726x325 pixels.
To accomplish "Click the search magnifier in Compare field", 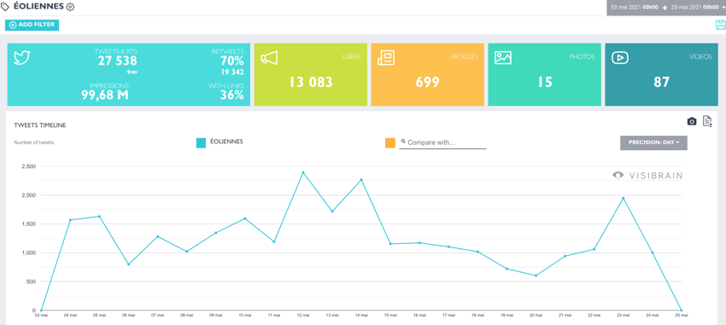I will point(403,142).
